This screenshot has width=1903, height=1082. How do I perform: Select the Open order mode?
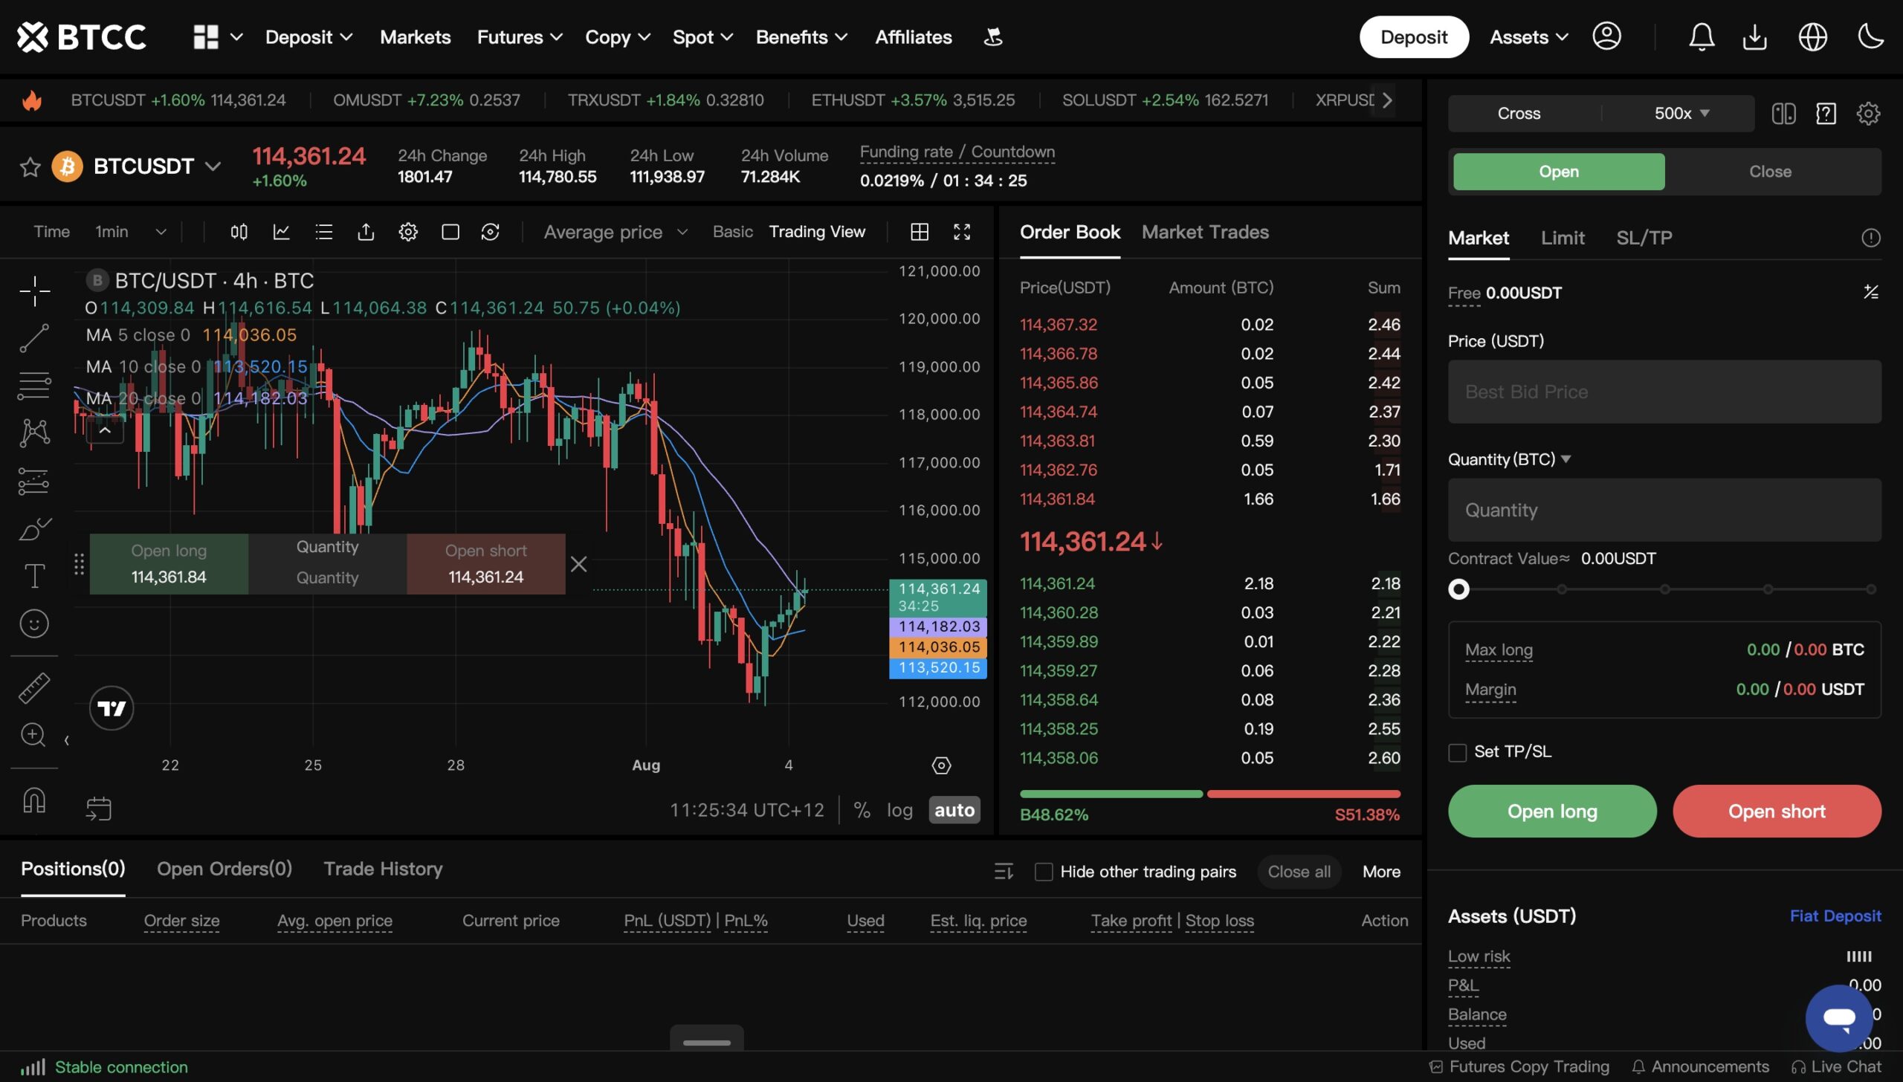(x=1559, y=172)
